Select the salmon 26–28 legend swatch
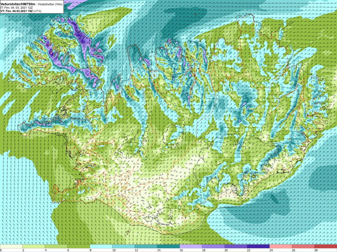 303,246
